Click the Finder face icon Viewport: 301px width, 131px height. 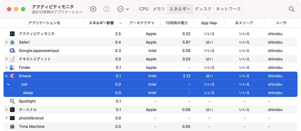pos(12,68)
